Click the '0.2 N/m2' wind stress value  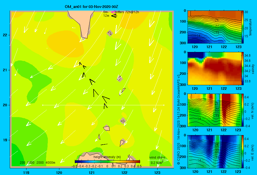(x=157, y=163)
